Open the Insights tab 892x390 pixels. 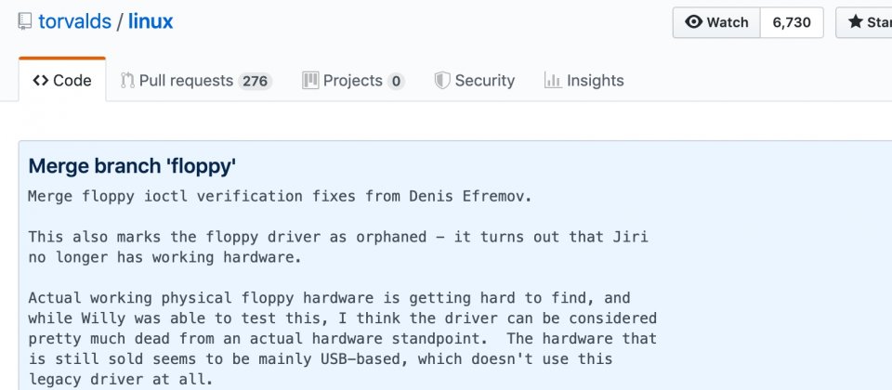[x=584, y=81]
